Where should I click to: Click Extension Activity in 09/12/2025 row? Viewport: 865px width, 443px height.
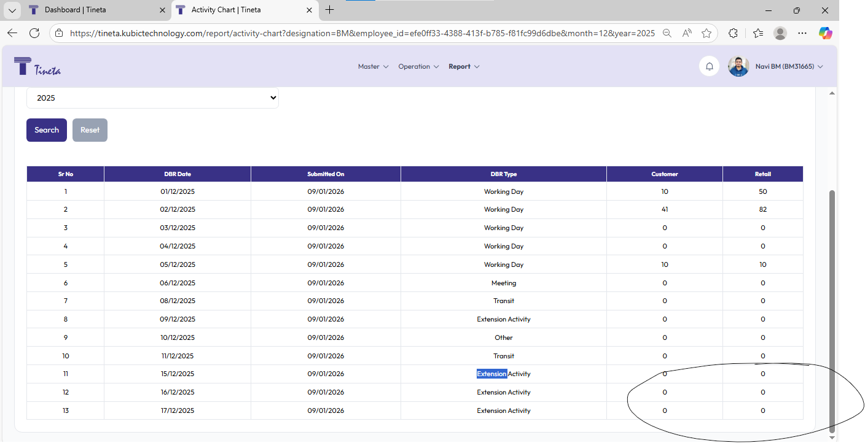pos(504,319)
